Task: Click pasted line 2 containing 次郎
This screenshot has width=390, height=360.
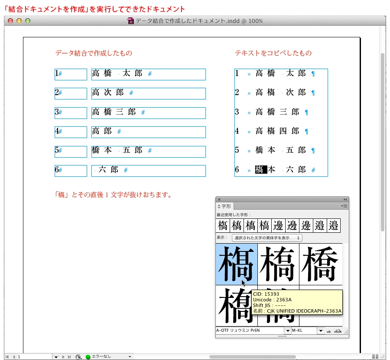Action: click(x=275, y=92)
